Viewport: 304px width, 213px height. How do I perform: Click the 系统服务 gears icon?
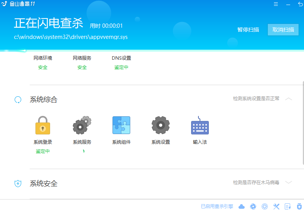(x=82, y=125)
